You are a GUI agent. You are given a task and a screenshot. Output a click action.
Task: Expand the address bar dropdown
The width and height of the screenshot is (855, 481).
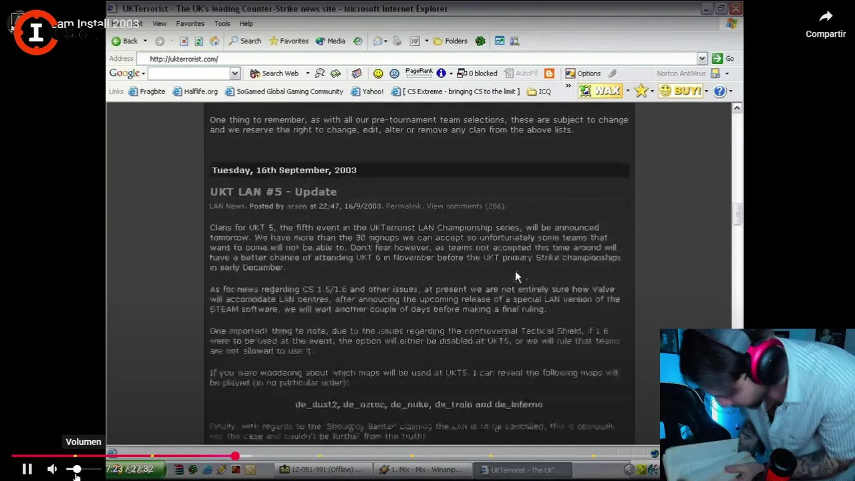click(701, 59)
